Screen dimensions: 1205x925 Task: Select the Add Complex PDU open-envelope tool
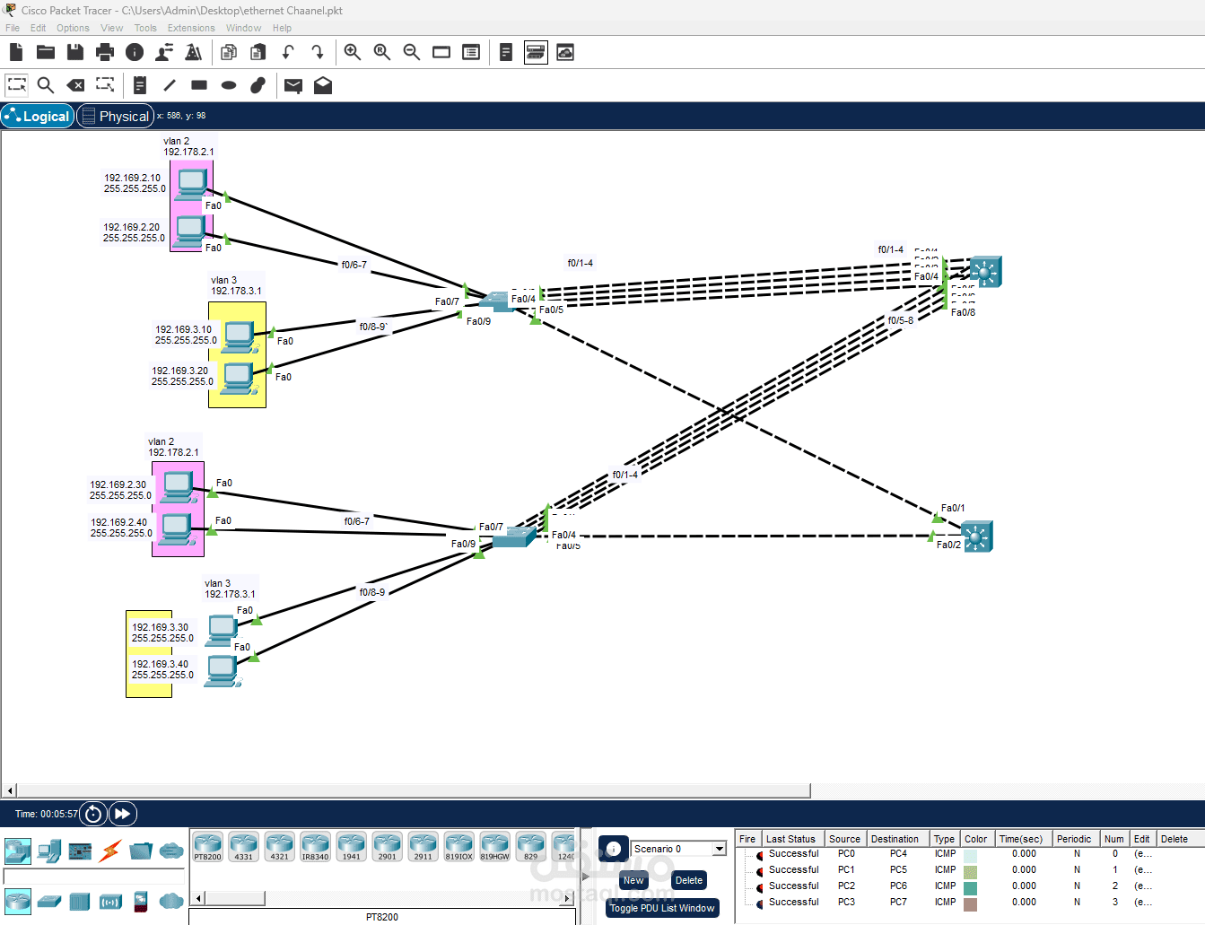pos(322,85)
